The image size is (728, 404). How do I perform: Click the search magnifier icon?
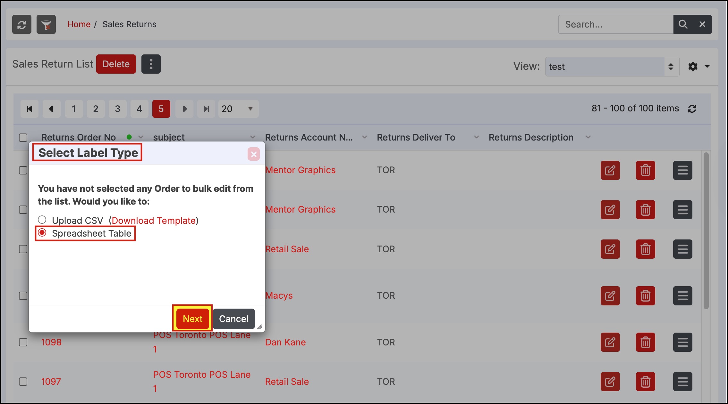(683, 24)
